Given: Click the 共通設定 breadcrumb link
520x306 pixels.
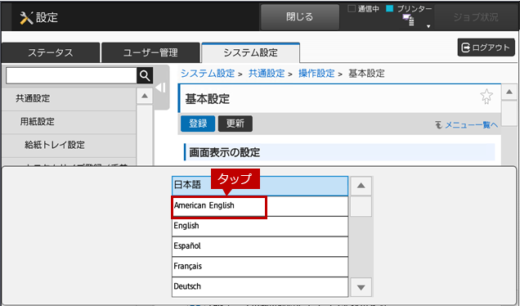Looking at the screenshot, I should click(267, 74).
